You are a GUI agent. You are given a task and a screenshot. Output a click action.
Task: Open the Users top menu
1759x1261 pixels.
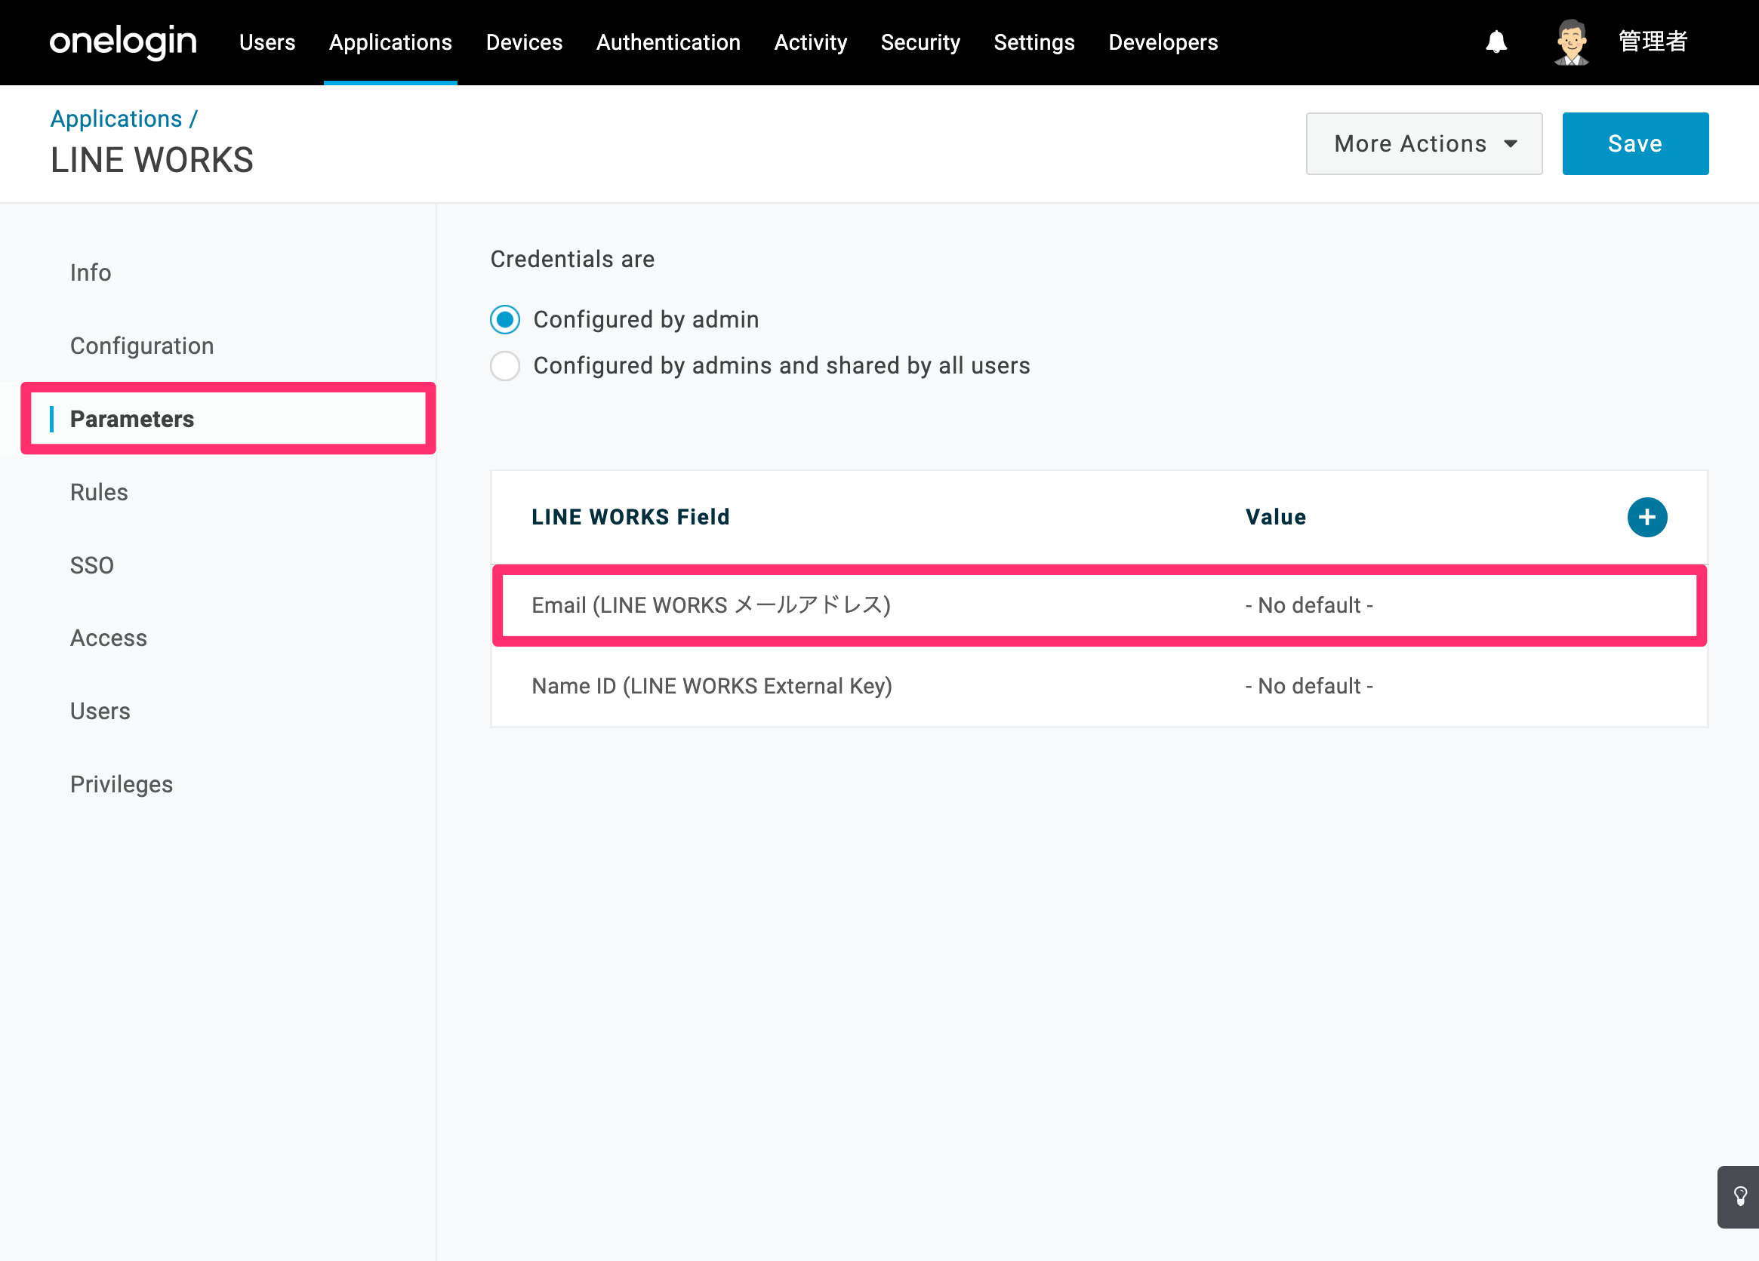pos(266,42)
